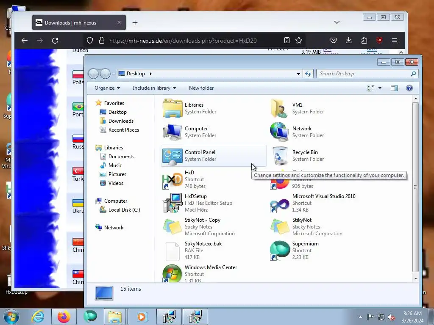Select Videos library in navigation pane
Screen dimensions: 434x325
click(x=116, y=183)
